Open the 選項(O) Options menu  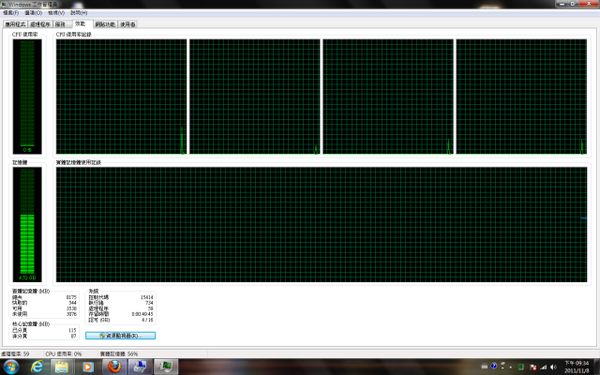33,12
